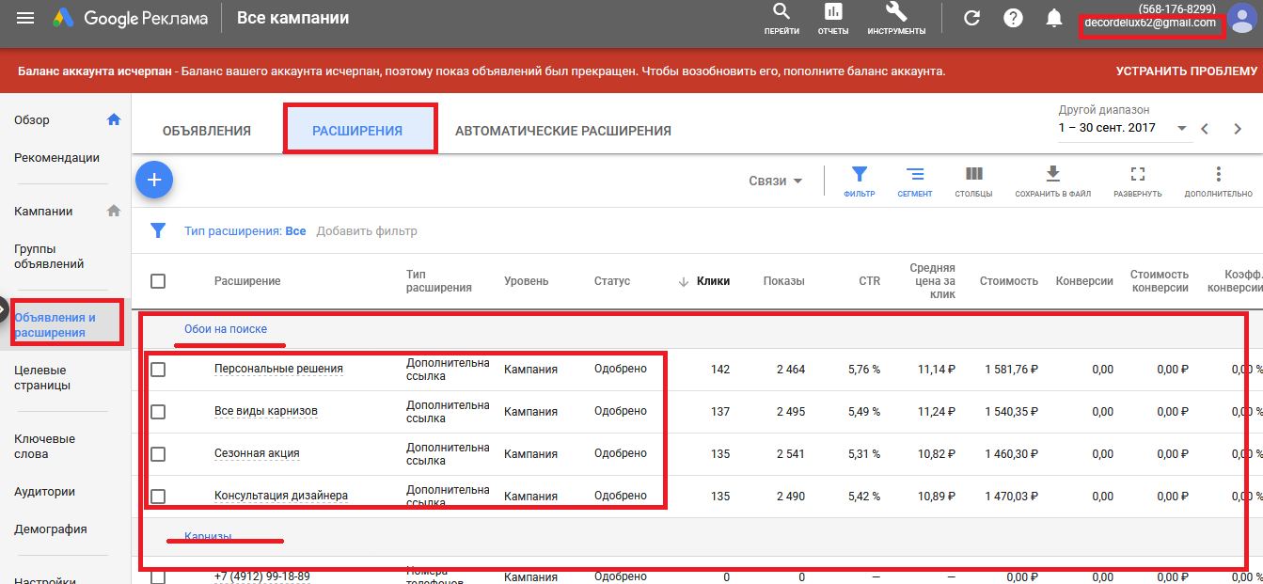
Task: Open 'Целевые страницы' in the sidebar
Action: pyautogui.click(x=42, y=377)
